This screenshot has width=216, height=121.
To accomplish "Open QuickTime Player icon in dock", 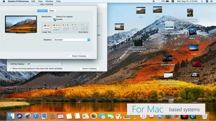I will 193,117.
